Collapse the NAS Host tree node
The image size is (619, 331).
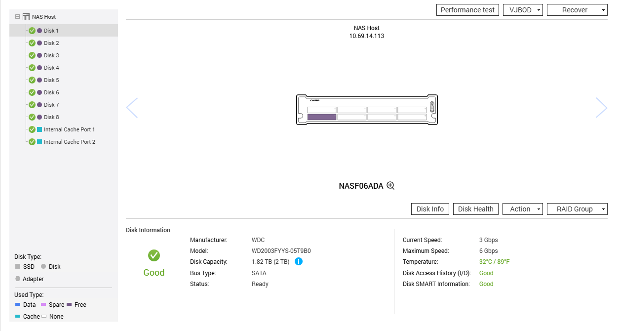point(18,16)
